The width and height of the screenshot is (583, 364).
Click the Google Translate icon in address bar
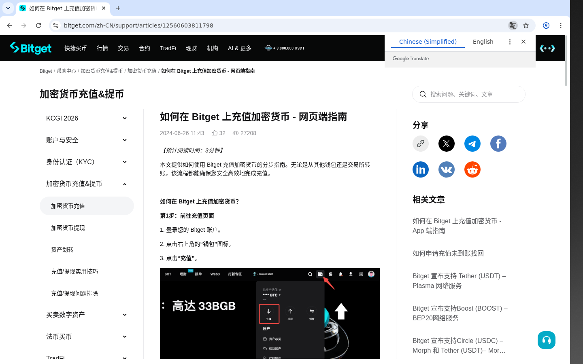pyautogui.click(x=513, y=25)
